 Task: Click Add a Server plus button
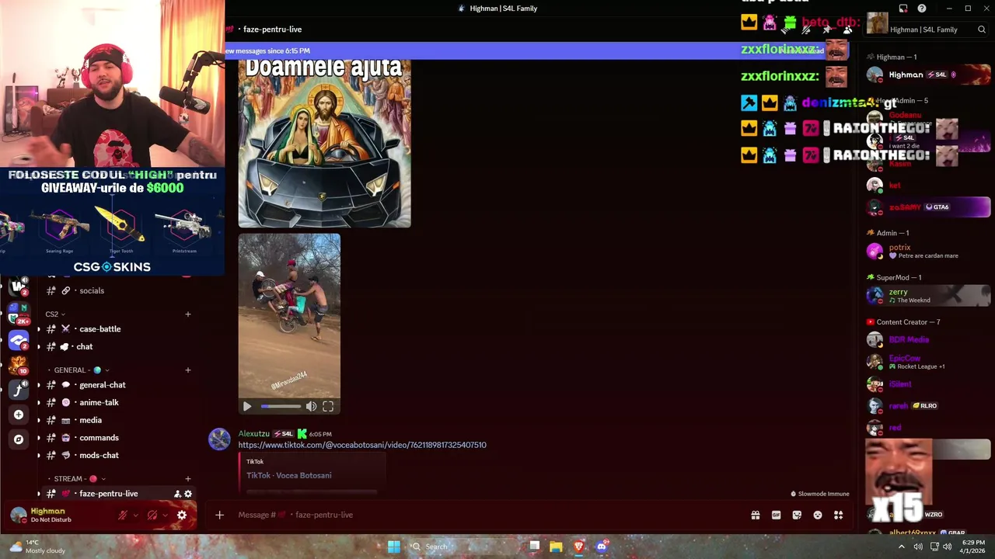(x=19, y=415)
